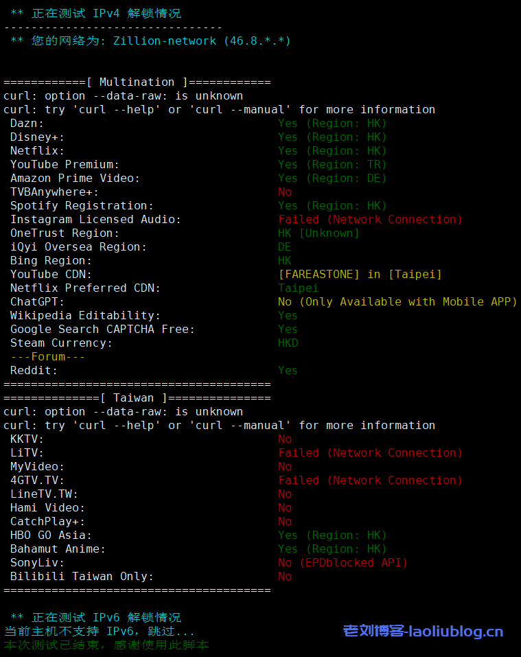Viewport: 521px width, 657px height.
Task: Click the Netflix result line label
Action: [37, 151]
